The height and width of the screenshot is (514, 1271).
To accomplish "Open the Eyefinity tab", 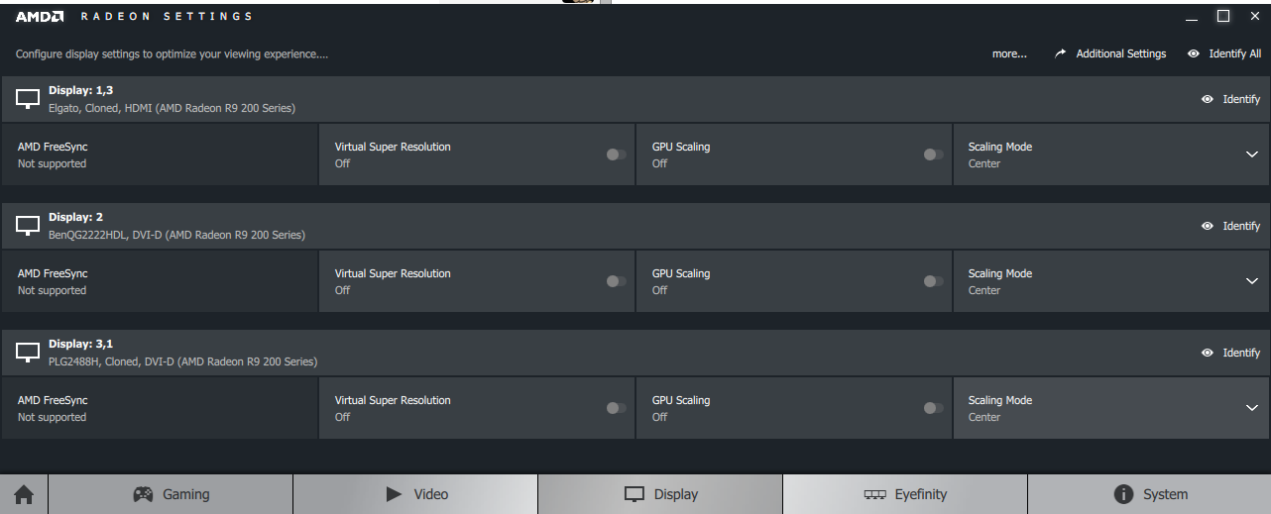I will click(x=905, y=494).
